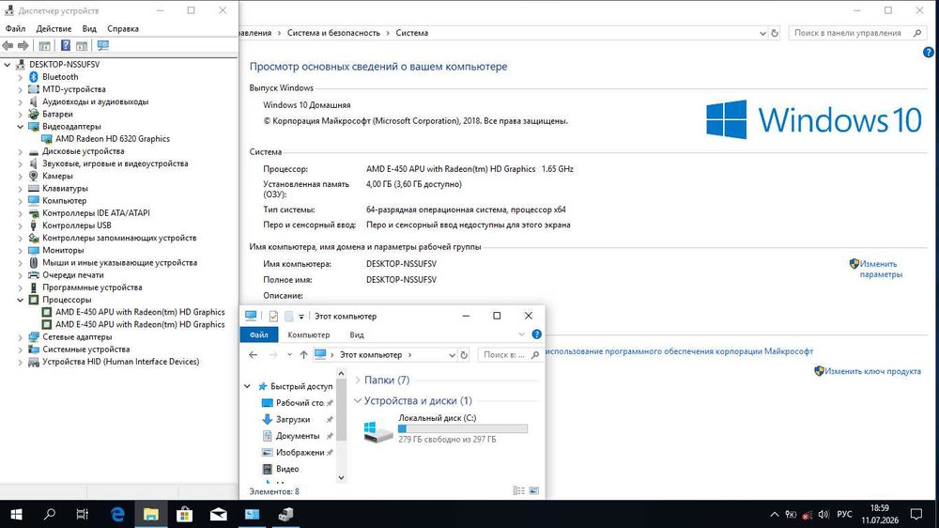The image size is (939, 528).
Task: Open the notification center icon
Action: (916, 514)
